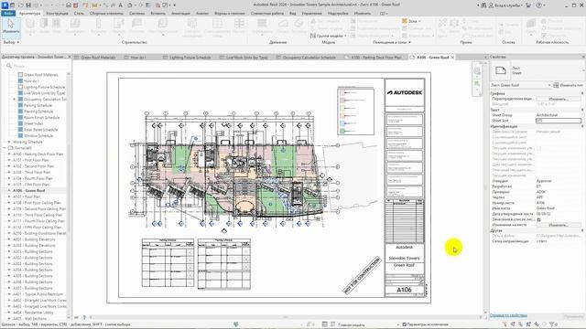Click the Switch Windows icon in quick access toolbar

165,5
